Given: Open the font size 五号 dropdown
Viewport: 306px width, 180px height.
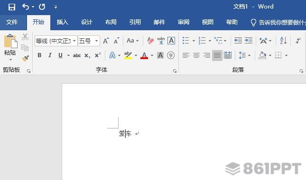Looking at the screenshot, I should pos(96,41).
